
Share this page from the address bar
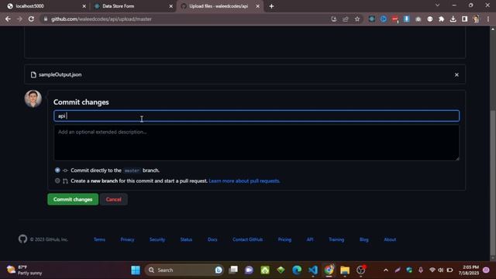pos(346,19)
